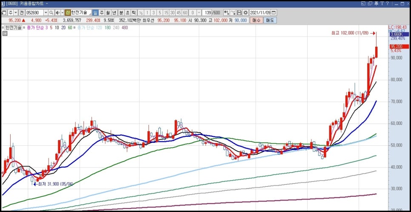The image size is (411, 212).
Task: Click the 5-day moving average legend number
Action: pyautogui.click(x=51, y=28)
